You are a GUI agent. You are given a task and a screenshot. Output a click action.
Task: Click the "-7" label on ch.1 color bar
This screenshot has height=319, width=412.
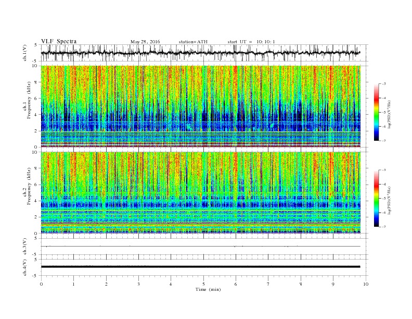pos(383,141)
